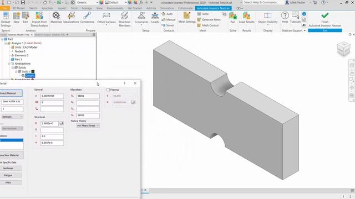Expand the Offset Surfaces dropdown
Image resolution: width=355 pixels, height=199 pixels.
[106, 24]
